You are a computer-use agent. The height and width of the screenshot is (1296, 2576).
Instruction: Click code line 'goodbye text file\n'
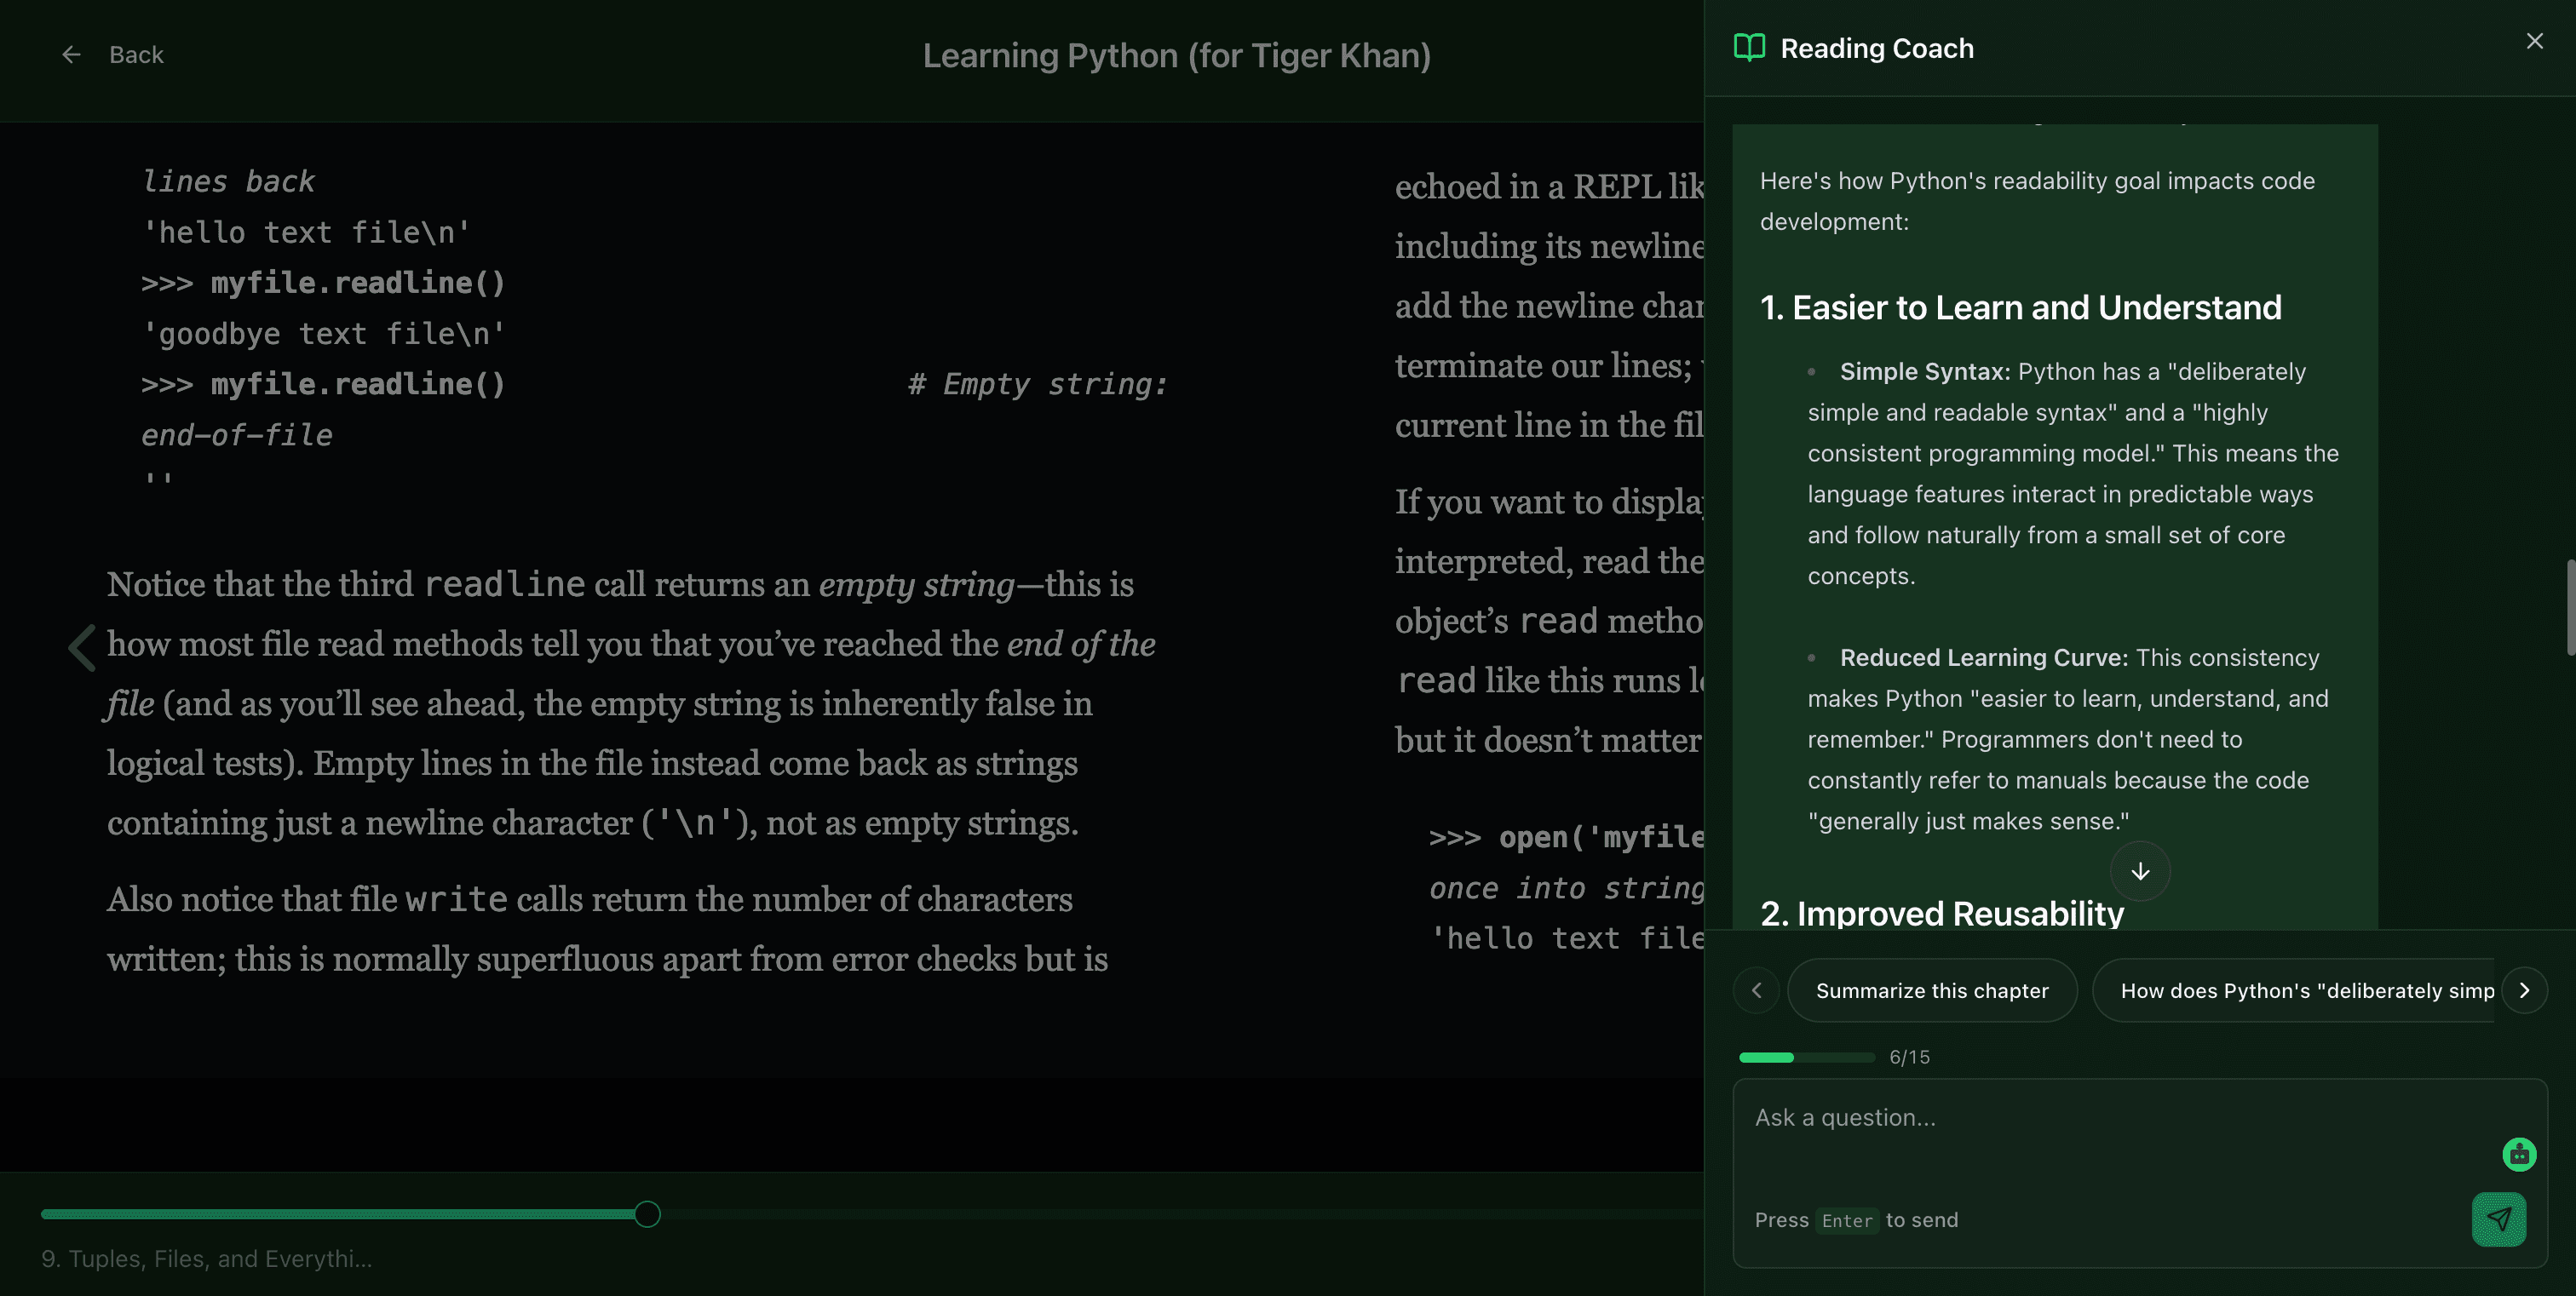(x=324, y=334)
